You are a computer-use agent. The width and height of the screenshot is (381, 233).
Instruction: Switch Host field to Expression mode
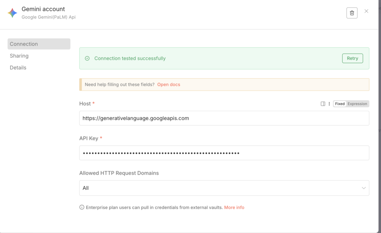[x=357, y=104]
